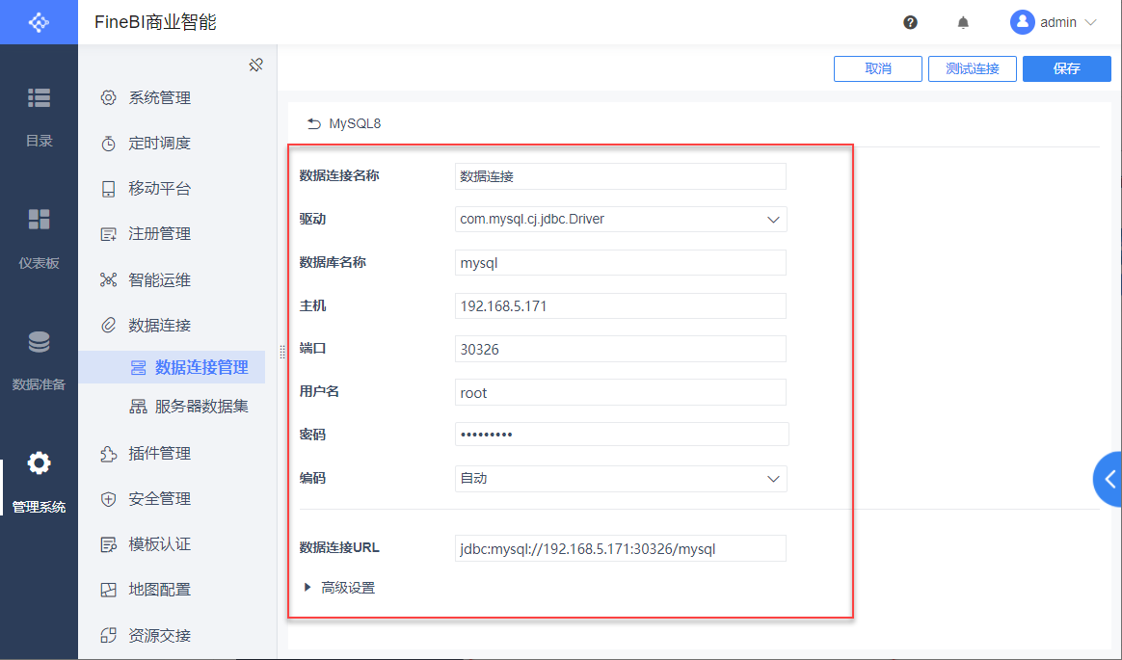This screenshot has height=660, width=1122.
Task: Click the 端口 port input field
Action: (x=621, y=349)
